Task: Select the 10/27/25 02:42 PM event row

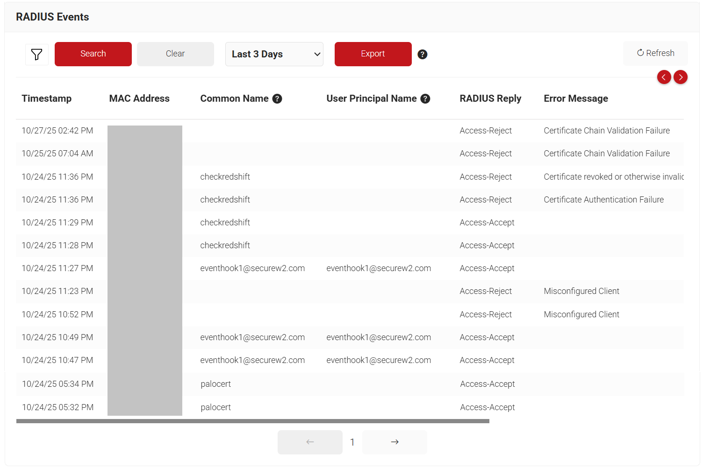Action: click(57, 131)
